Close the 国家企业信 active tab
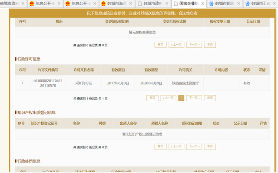This screenshot has width=278, height=173. [x=203, y=3]
